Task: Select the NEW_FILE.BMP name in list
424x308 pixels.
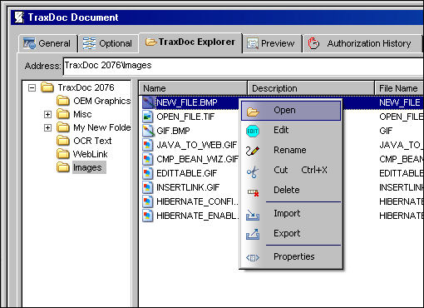Action: pos(187,102)
